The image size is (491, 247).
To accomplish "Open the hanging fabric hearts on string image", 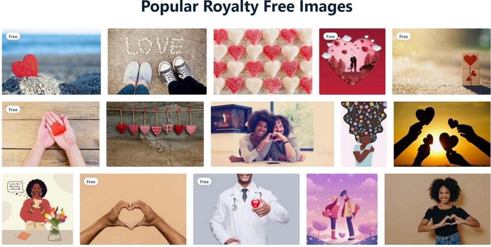I will pos(155,134).
